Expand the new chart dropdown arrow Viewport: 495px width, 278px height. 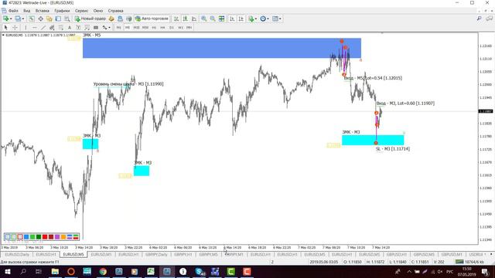tap(11, 19)
